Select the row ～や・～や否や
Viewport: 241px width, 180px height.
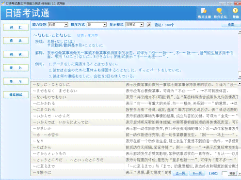[134, 135]
